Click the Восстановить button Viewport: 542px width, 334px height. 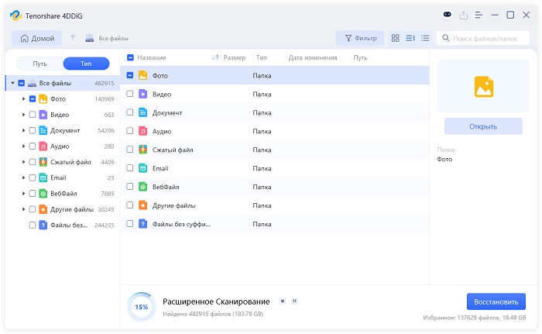point(496,301)
